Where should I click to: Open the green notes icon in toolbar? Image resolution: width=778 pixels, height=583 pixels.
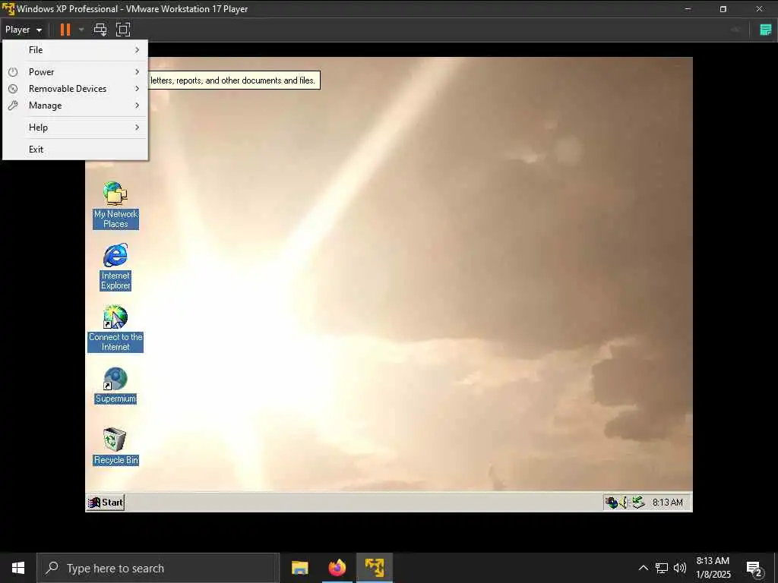coord(766,30)
